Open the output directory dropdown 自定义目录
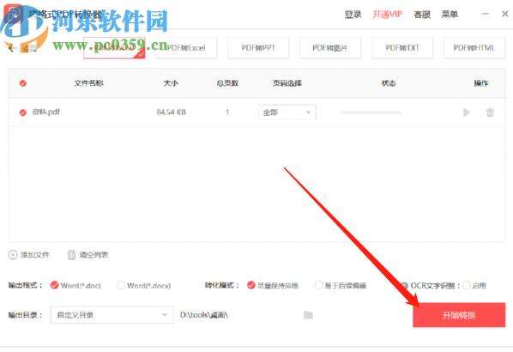The height and width of the screenshot is (352, 513). (112, 315)
